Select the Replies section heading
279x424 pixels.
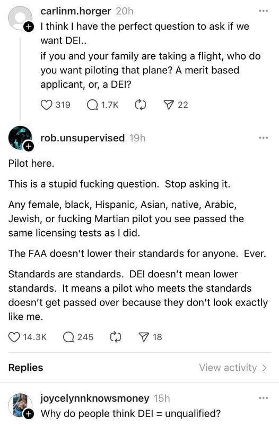pyautogui.click(x=25, y=368)
